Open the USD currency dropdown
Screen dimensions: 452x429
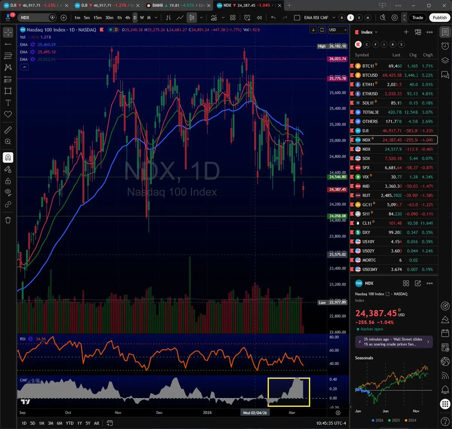click(337, 30)
